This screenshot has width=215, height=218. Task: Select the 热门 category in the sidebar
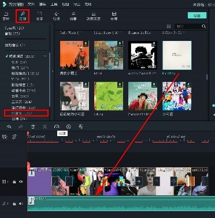20,67
